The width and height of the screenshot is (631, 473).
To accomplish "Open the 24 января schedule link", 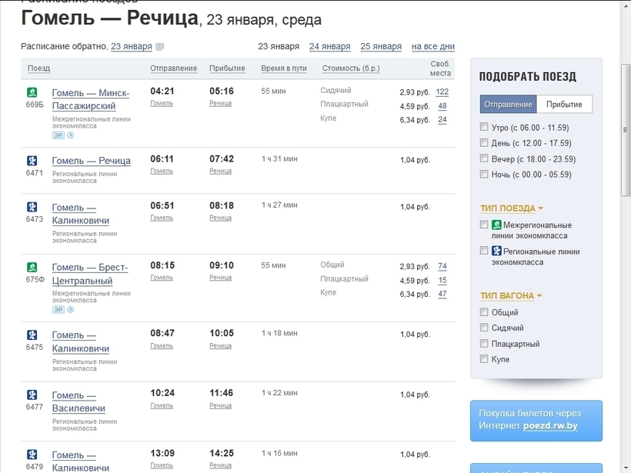I will 329,46.
